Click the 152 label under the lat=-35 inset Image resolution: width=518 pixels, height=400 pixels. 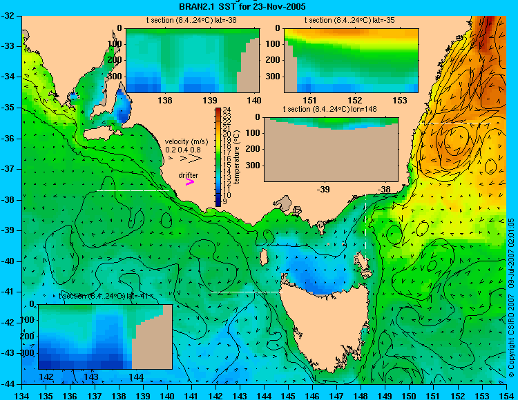[355, 101]
